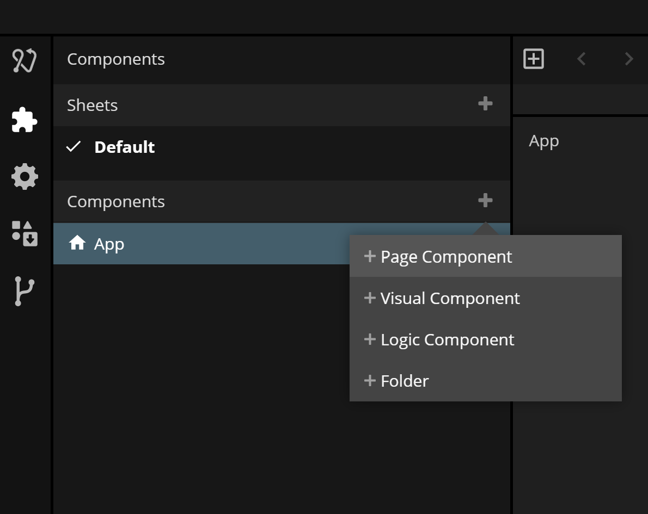Click the square plus add-node icon
Screen dimensions: 648x514
tap(533, 59)
